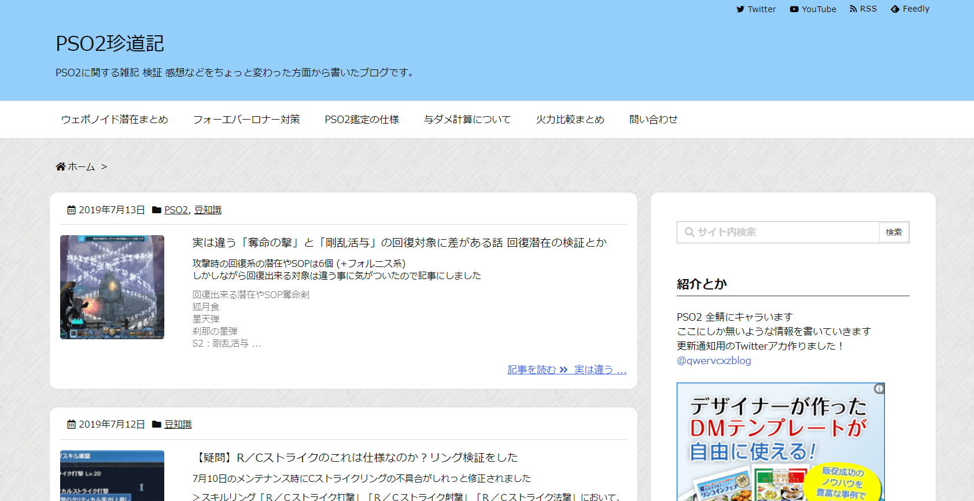The height and width of the screenshot is (501, 974).
Task: Open the フォーエバーロナー対策 menu item
Action: click(x=246, y=119)
